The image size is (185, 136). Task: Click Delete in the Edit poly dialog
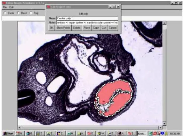[77, 28]
